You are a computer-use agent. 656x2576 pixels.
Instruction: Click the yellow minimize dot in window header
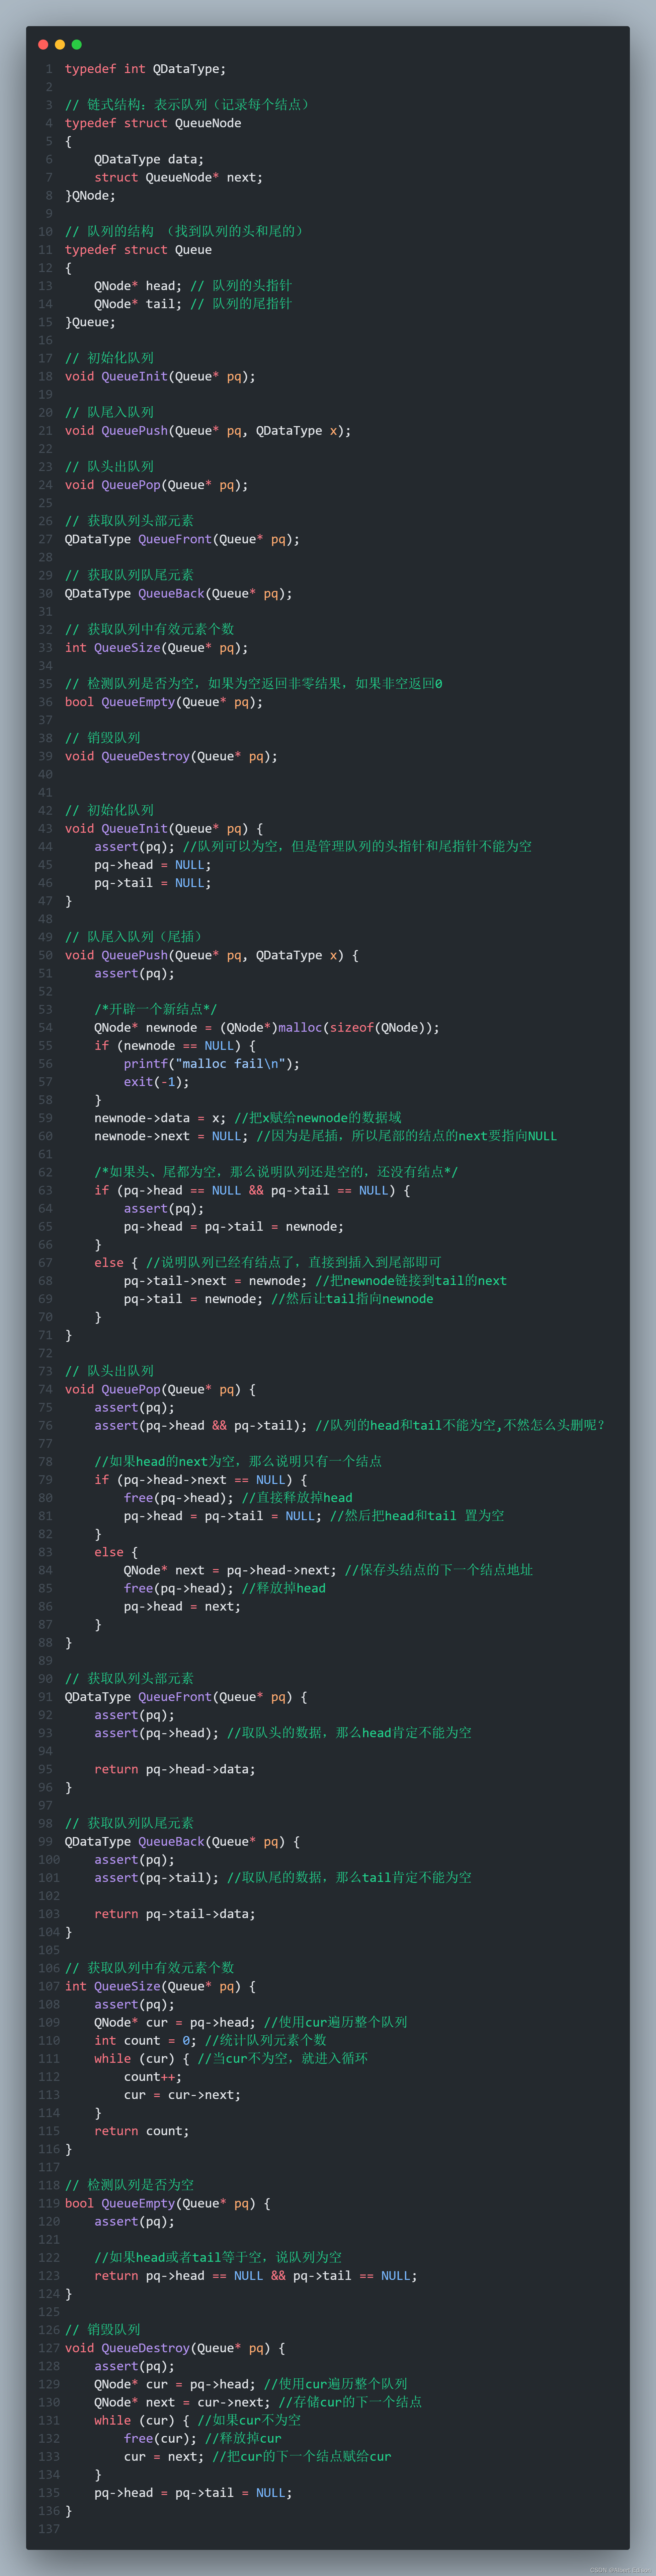pos(60,44)
